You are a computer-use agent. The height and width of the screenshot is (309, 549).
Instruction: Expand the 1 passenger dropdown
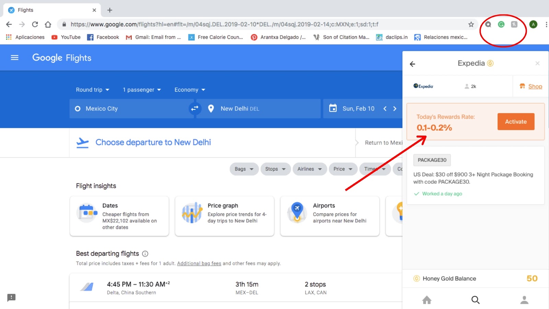142,90
